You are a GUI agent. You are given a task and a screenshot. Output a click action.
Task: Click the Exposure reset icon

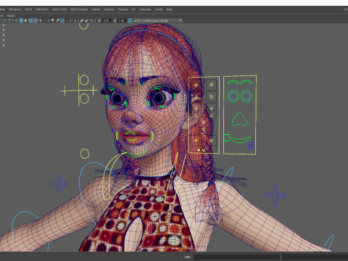tap(99, 20)
